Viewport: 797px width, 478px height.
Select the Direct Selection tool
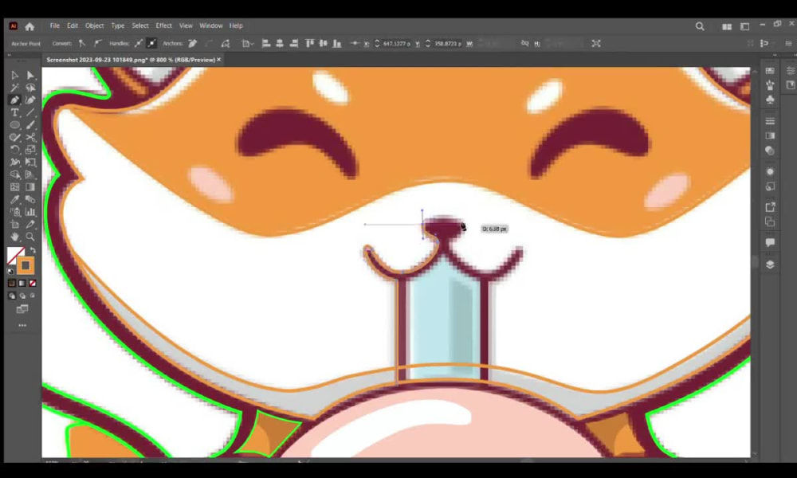click(x=29, y=73)
